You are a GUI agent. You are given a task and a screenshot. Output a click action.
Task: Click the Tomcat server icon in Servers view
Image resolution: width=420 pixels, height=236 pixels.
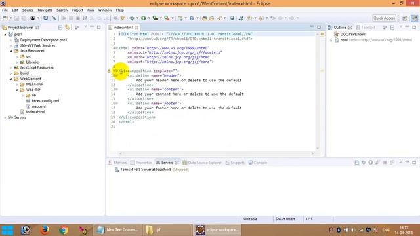point(117,170)
